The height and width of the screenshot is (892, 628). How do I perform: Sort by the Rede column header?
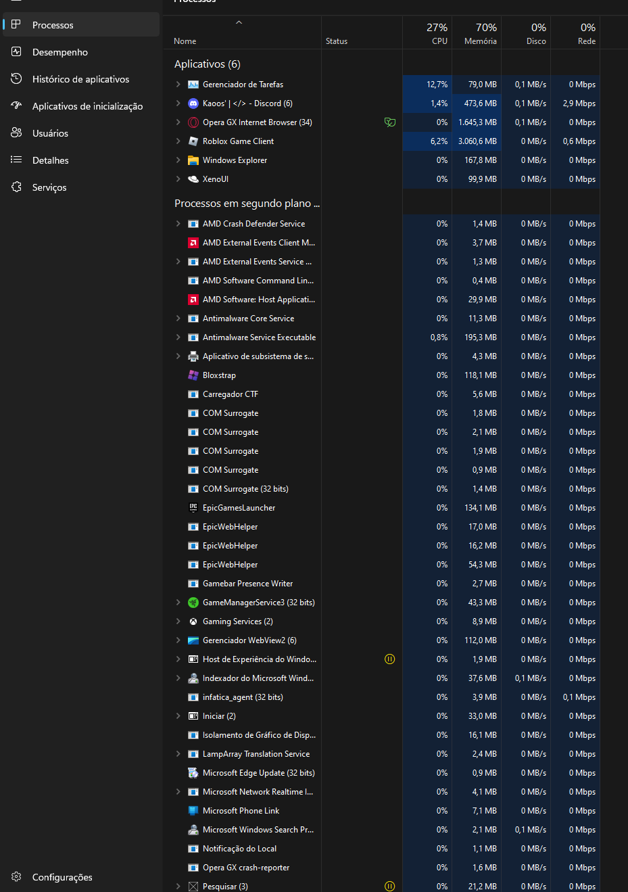click(x=575, y=33)
